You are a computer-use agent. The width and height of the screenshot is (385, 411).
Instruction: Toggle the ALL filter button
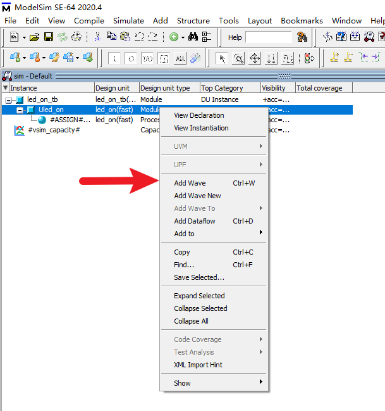[180, 58]
